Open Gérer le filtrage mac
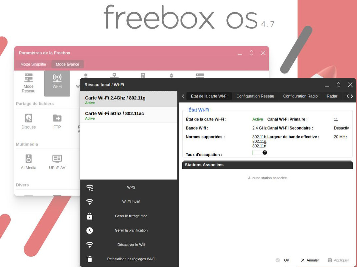The height and width of the screenshot is (267, 357). pyautogui.click(x=131, y=216)
